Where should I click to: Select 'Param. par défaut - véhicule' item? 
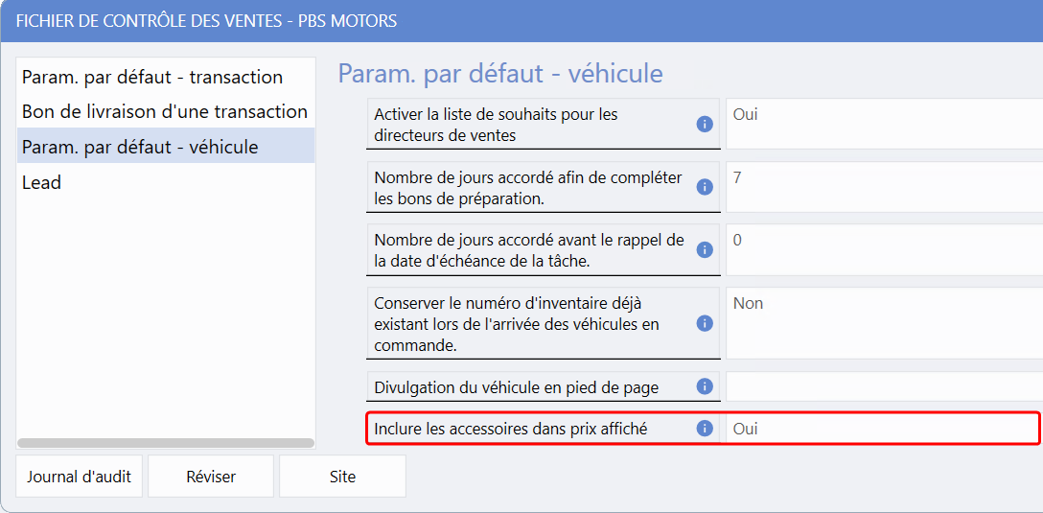pos(140,147)
